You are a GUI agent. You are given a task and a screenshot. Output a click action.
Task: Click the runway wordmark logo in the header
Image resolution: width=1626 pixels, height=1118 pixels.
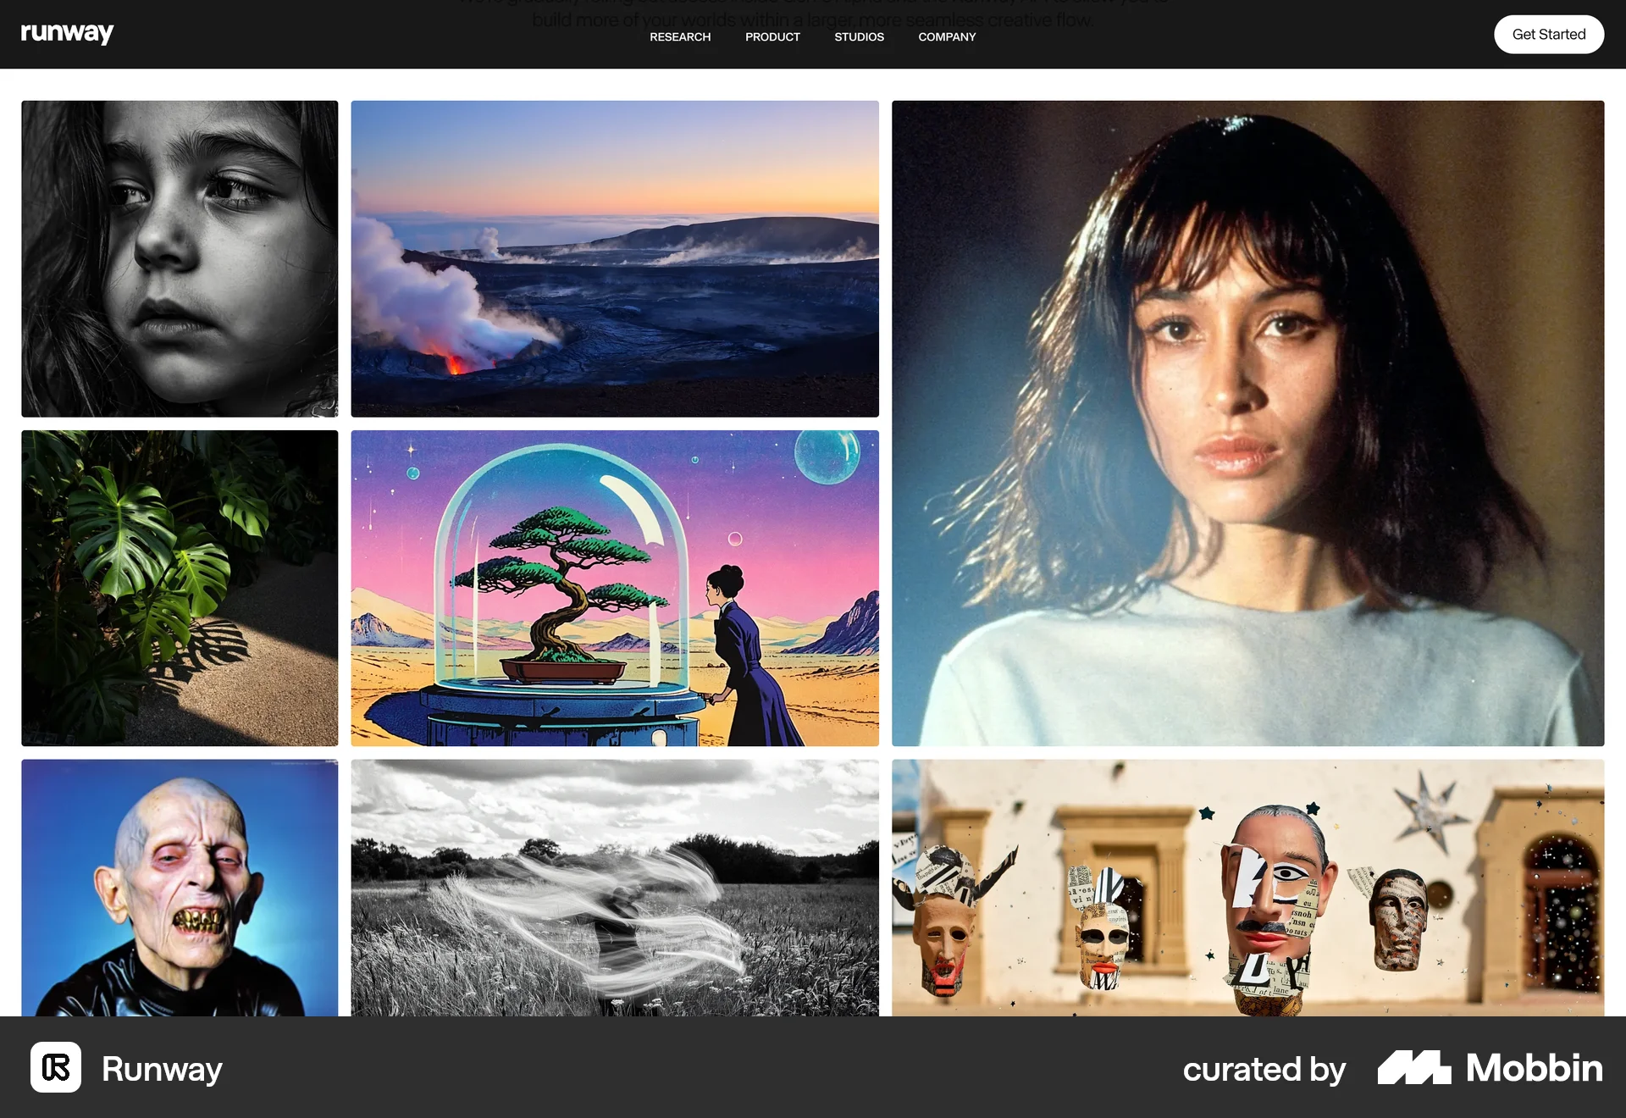[67, 33]
